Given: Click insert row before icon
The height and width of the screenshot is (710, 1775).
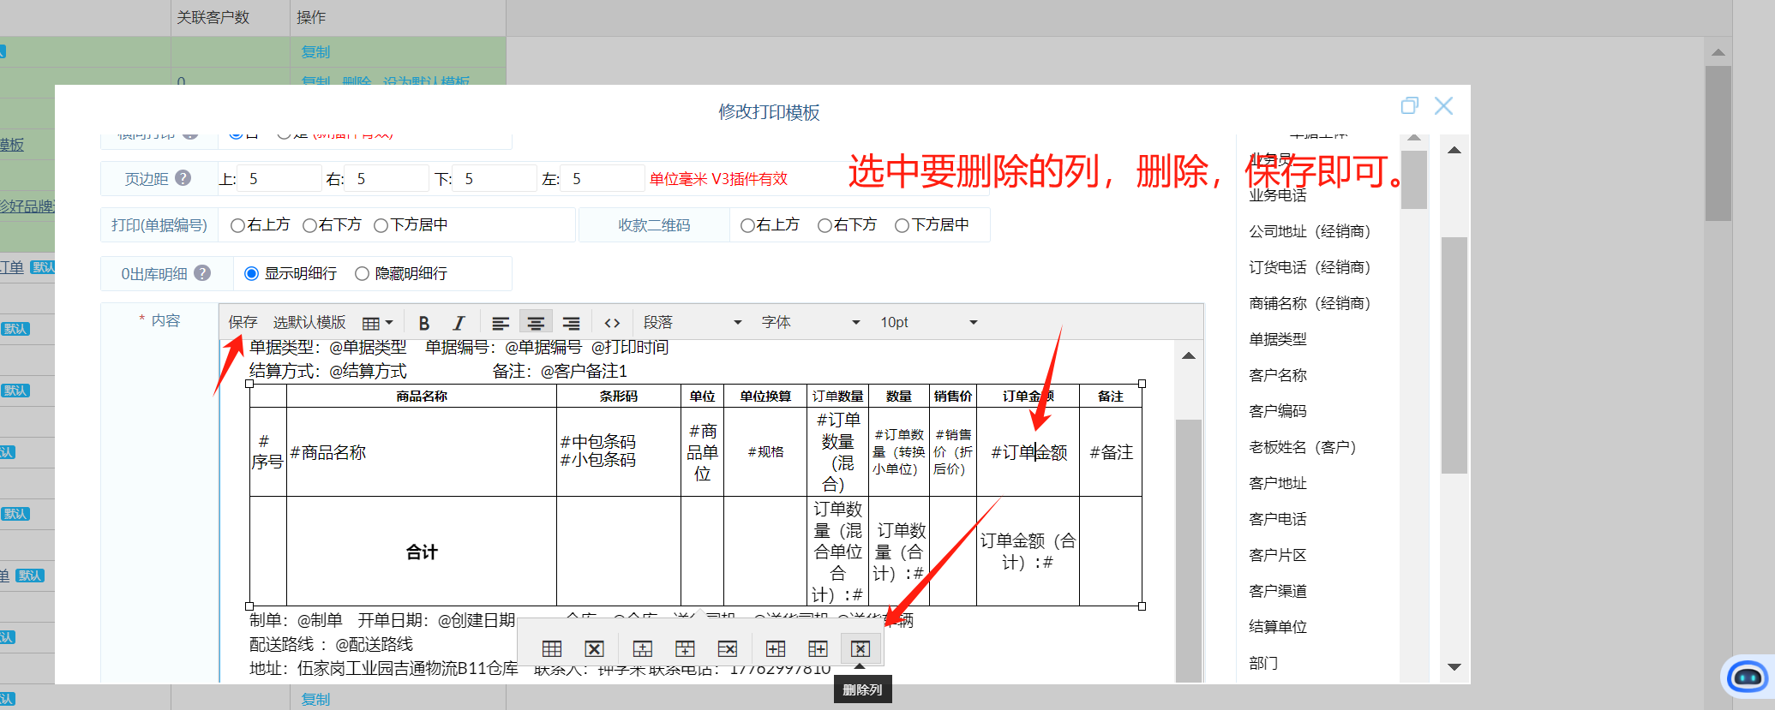Looking at the screenshot, I should point(642,649).
